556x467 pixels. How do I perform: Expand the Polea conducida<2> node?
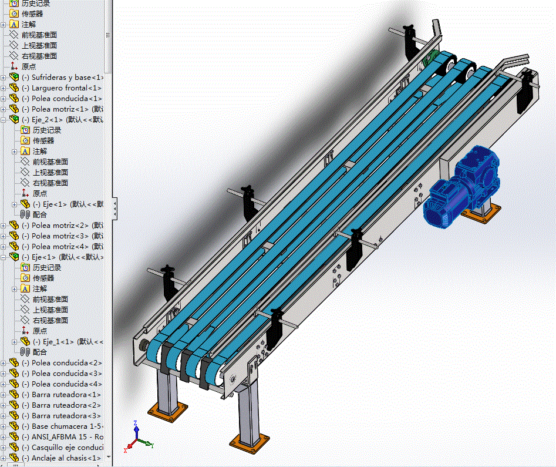click(x=3, y=363)
